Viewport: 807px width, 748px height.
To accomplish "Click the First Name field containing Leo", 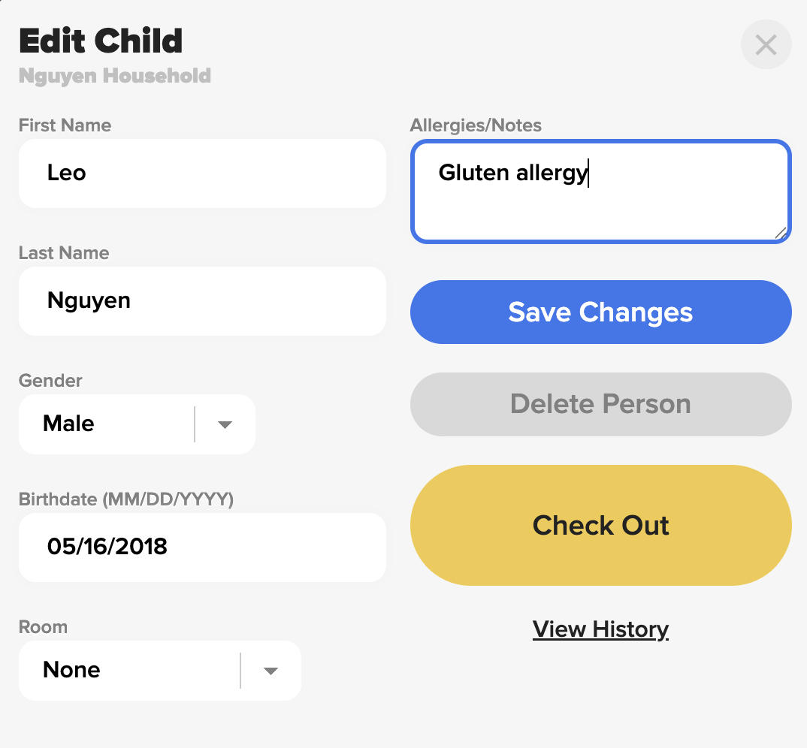I will pyautogui.click(x=202, y=173).
